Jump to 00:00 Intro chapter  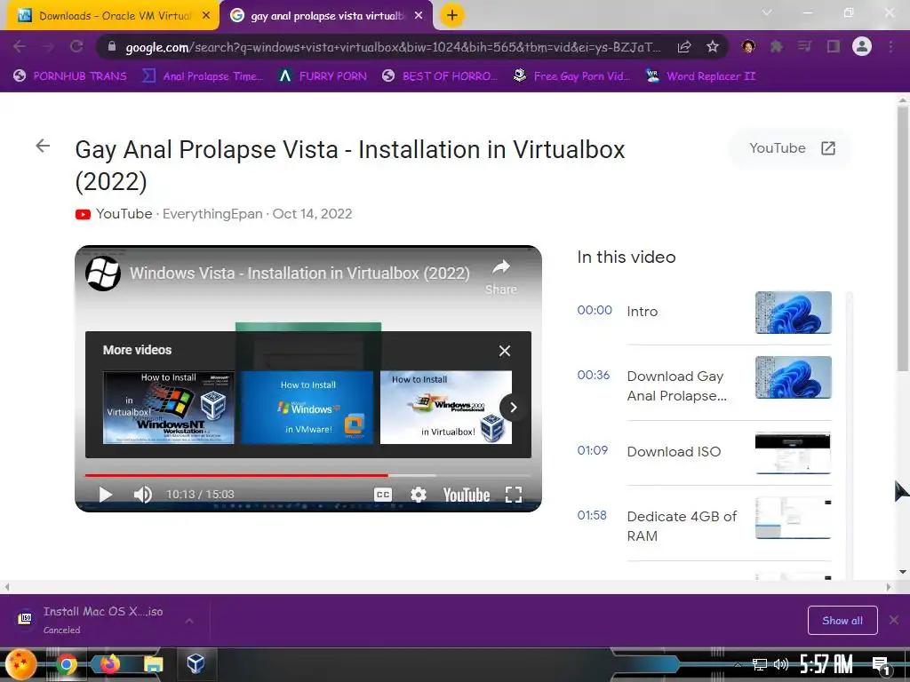[x=705, y=312]
